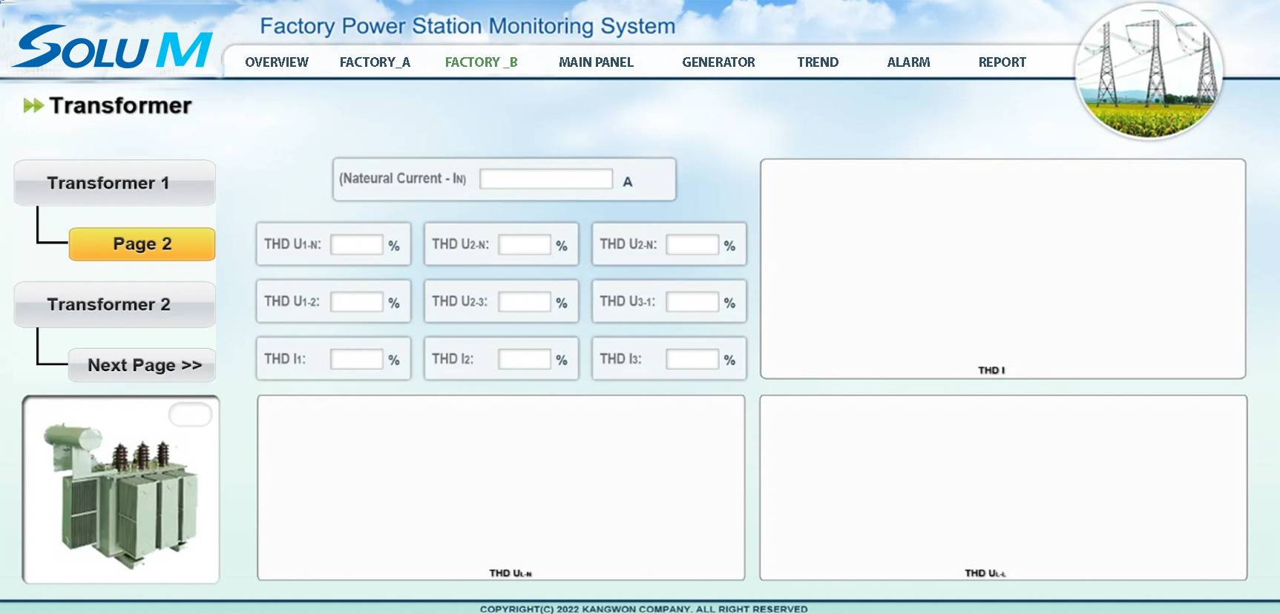Click the Neutral Current IN value field
This screenshot has height=614, width=1280.
[x=545, y=179]
